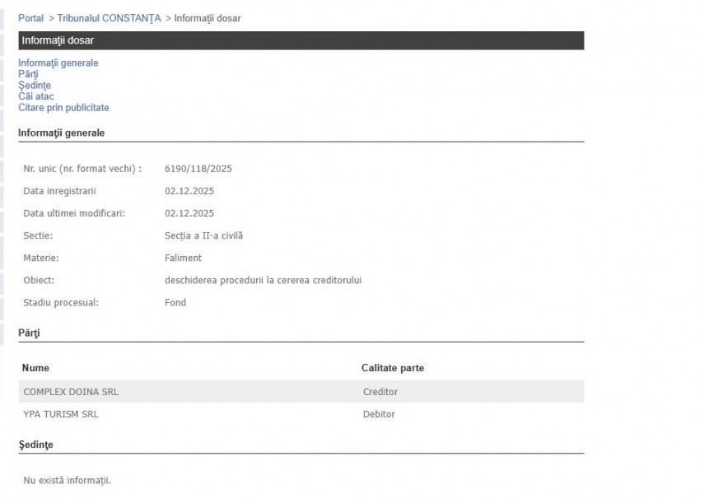Click the case number 6190/118/2025
The height and width of the screenshot is (503, 704).
click(198, 169)
